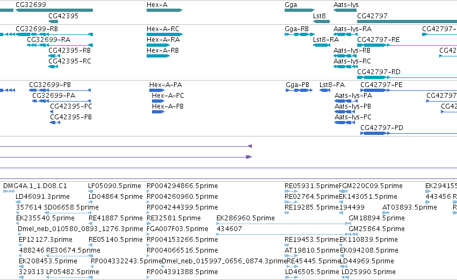
Task: Click the EK110839.5prime EST label
Action: click(x=369, y=240)
